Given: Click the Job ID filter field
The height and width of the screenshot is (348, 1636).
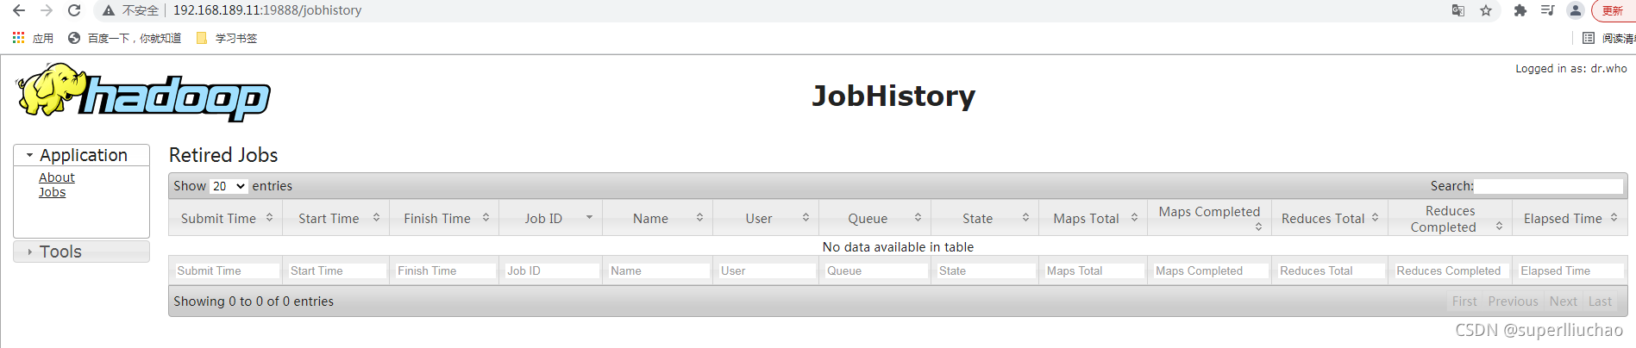Looking at the screenshot, I should pos(552,270).
